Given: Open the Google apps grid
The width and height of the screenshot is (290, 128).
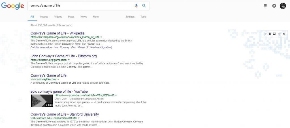Looking at the screenshot, I should click(x=266, y=6).
